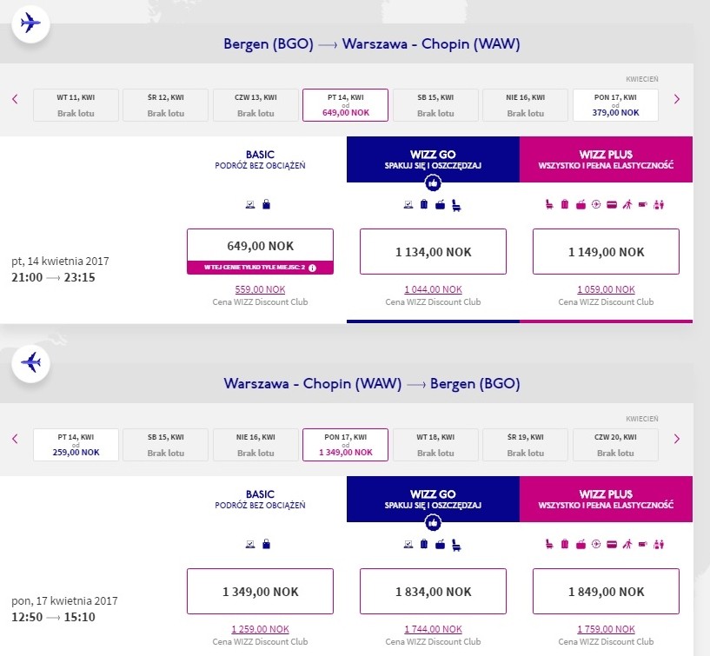Click small cabin bag icon in Basic, Bergen–Warszawa flight
This screenshot has width=710, height=656.
point(266,205)
